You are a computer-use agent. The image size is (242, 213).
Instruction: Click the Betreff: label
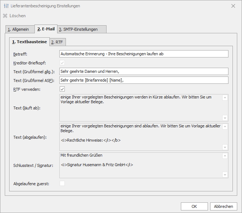pyautogui.click(x=20, y=54)
